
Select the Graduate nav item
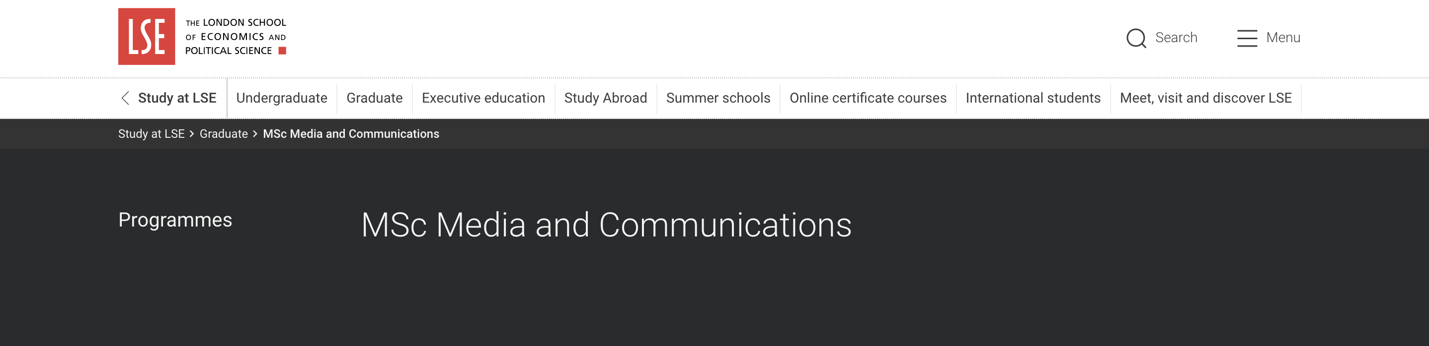[375, 98]
